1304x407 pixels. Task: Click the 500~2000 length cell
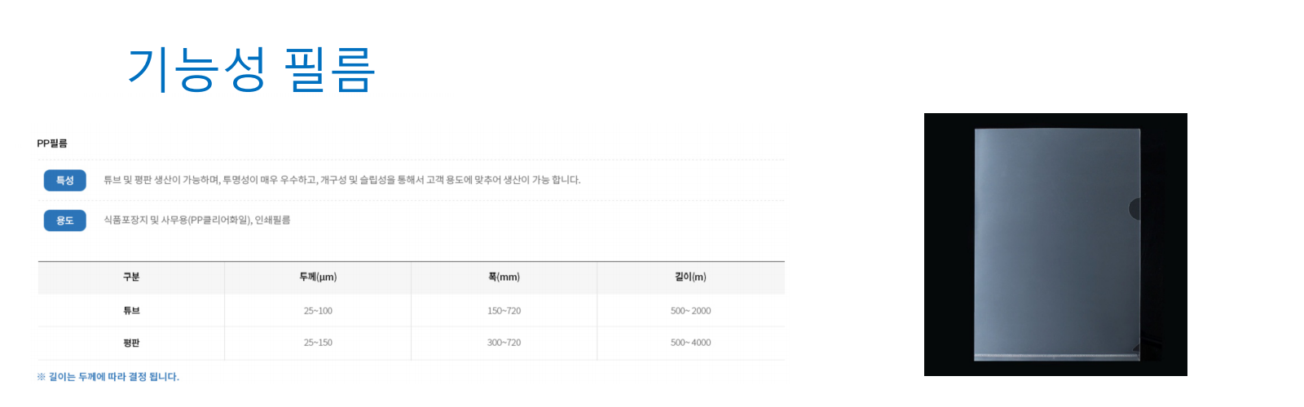pyautogui.click(x=690, y=311)
